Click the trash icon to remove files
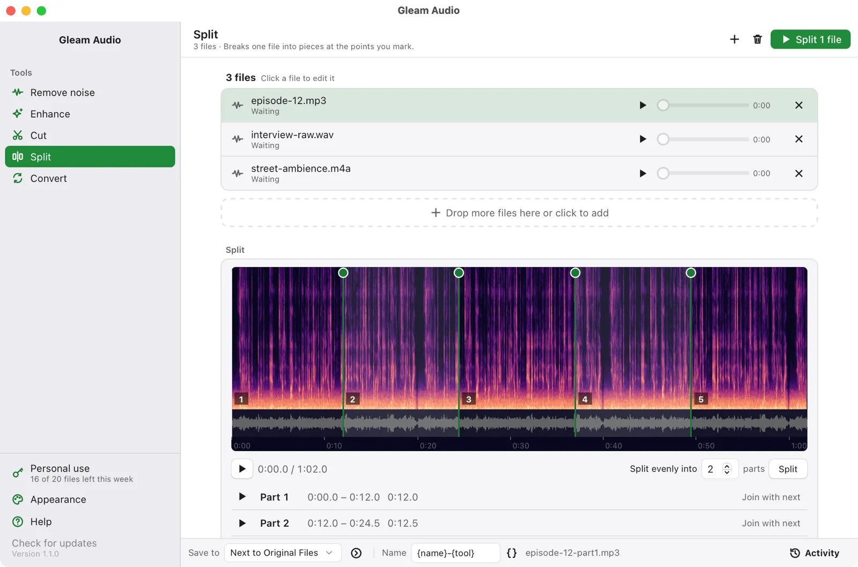This screenshot has width=858, height=567. click(x=757, y=39)
